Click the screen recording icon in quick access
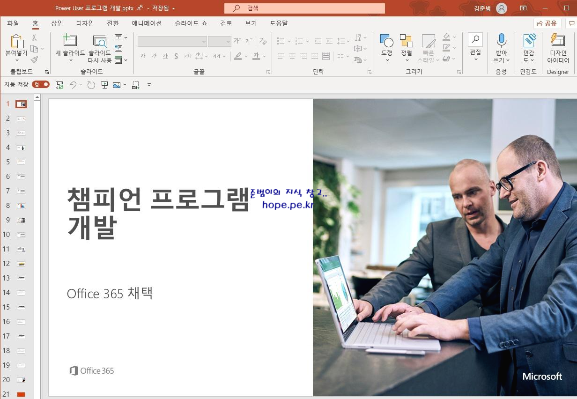577x399 pixels. pyautogui.click(x=136, y=85)
